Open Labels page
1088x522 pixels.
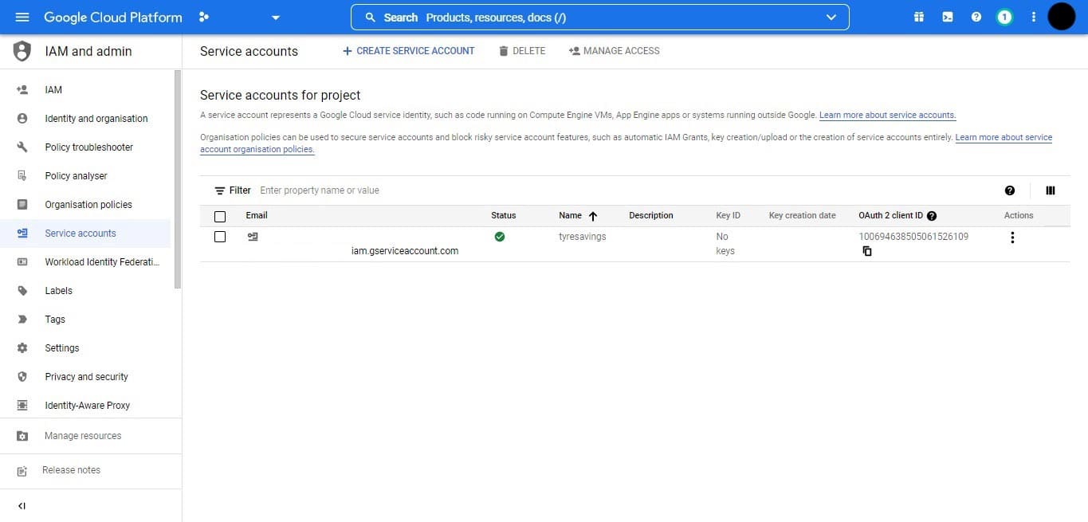[x=85, y=291]
